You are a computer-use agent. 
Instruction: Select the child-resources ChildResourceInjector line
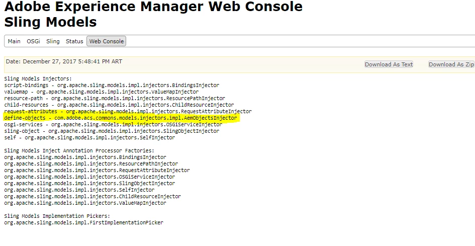click(119, 105)
